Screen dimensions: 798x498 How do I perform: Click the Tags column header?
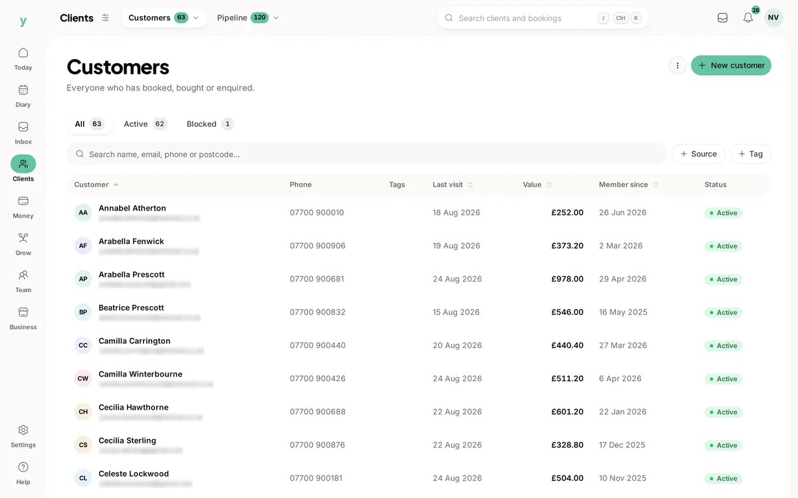[397, 185]
